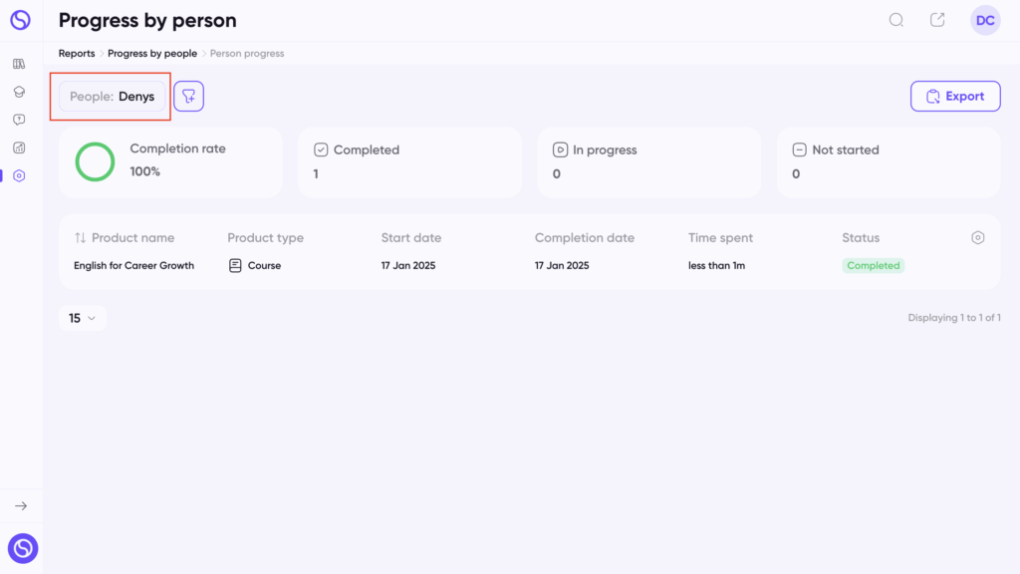This screenshot has height=574, width=1020.
Task: Select the active hexagon settings sidebar icon
Action: pos(19,175)
